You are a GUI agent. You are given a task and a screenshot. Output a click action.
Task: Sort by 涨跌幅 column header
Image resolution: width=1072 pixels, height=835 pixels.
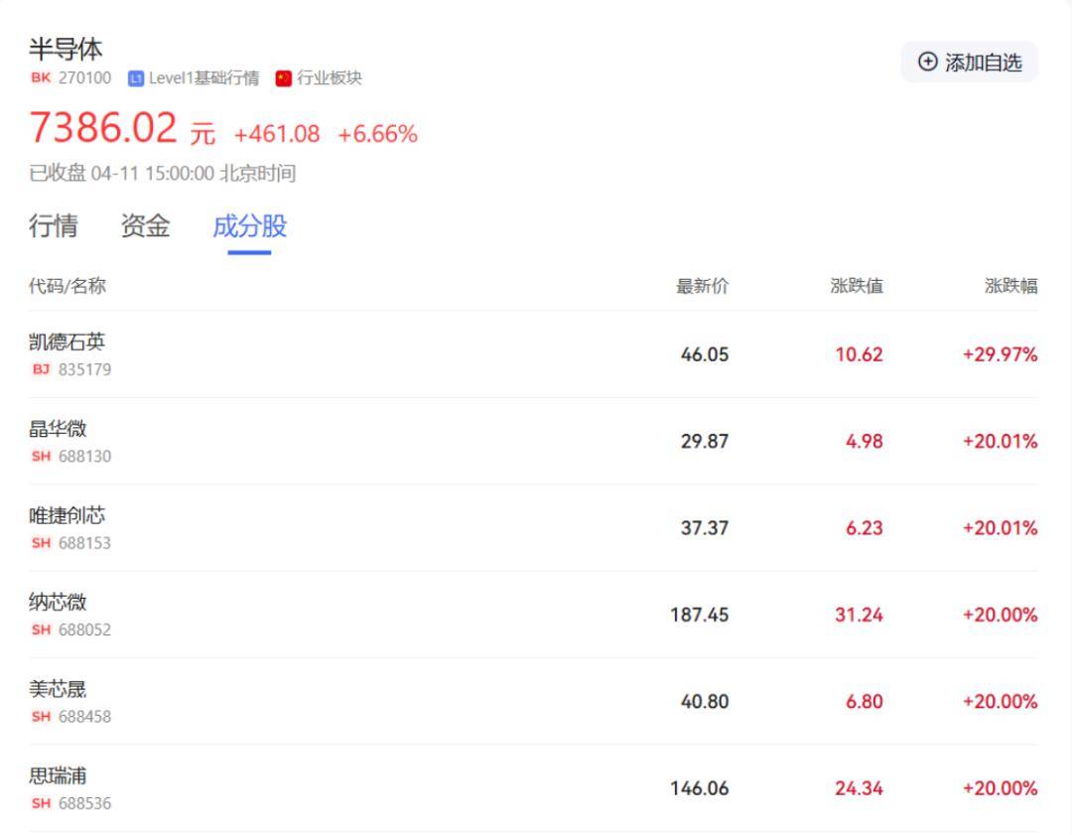click(x=1010, y=286)
